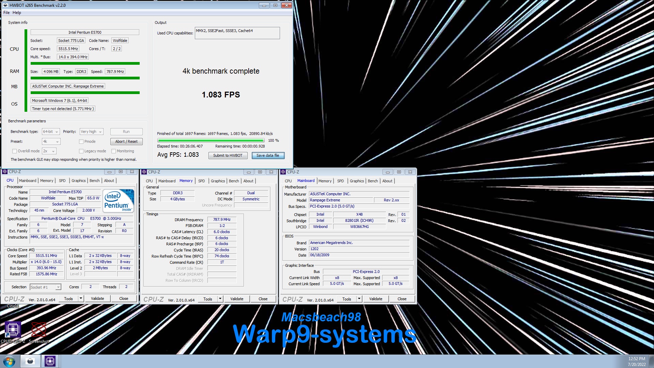Image resolution: width=654 pixels, height=368 pixels.
Task: Click the Timer type not detected field
Action: click(63, 109)
